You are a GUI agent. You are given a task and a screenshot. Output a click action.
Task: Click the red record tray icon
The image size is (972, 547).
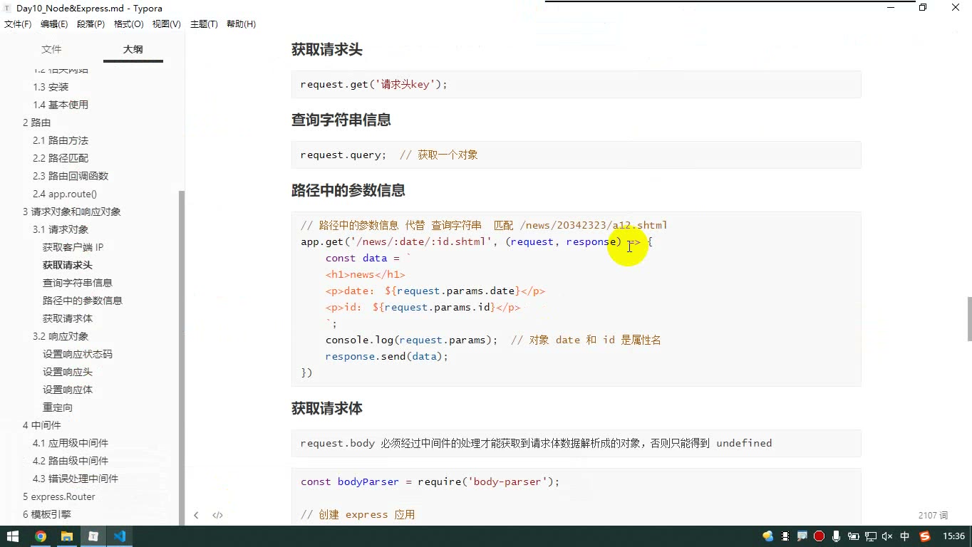click(x=820, y=536)
